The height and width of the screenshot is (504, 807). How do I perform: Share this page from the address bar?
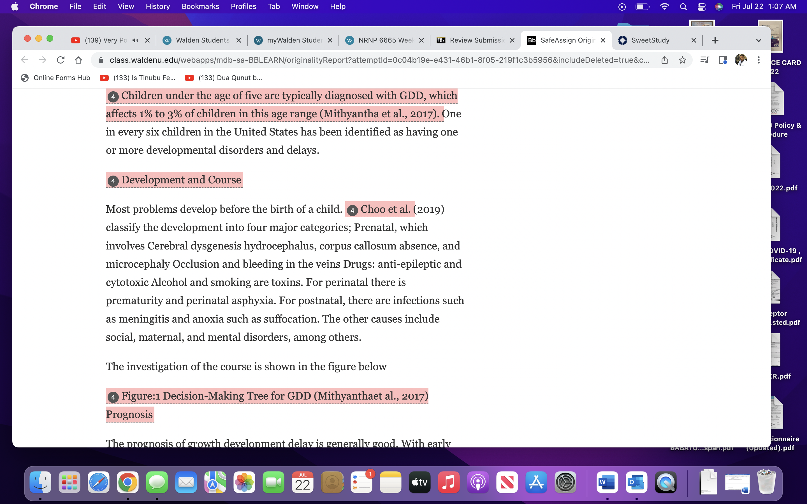[x=664, y=60]
